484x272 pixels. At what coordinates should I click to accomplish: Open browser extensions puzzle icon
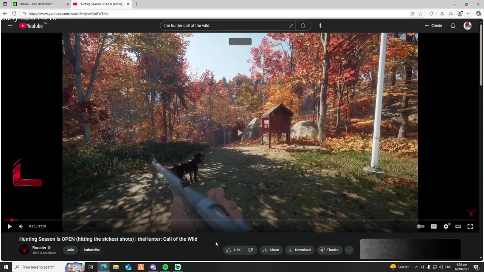[431, 14]
